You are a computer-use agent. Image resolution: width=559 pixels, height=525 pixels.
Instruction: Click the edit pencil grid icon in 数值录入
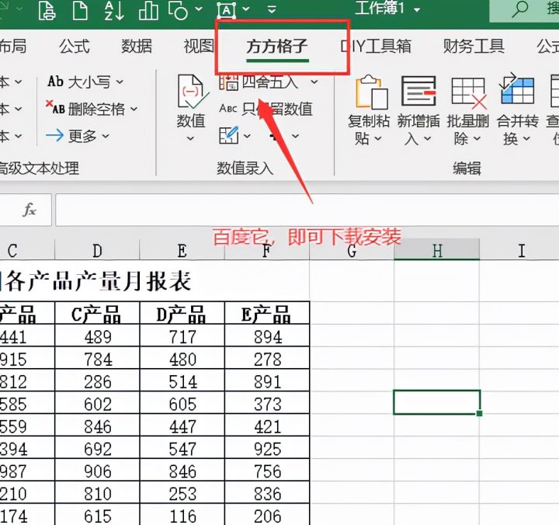coord(228,136)
